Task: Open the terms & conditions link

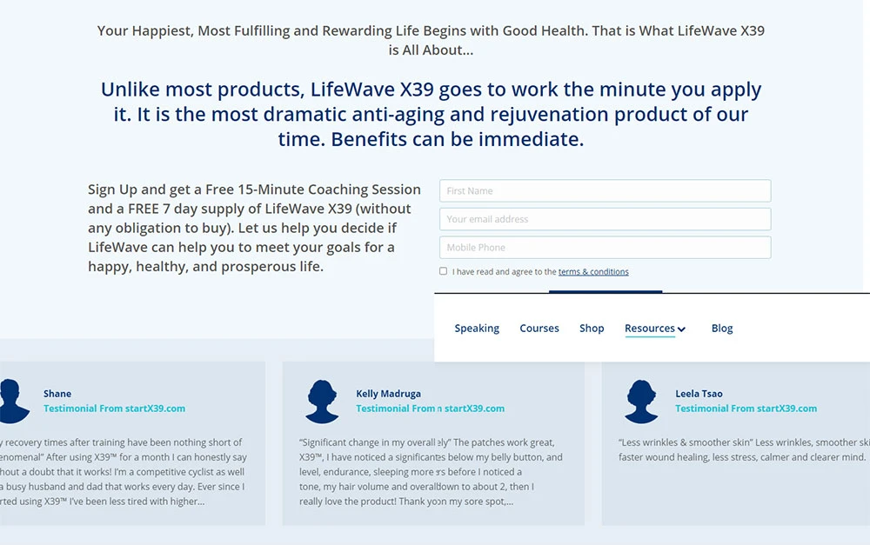Action: click(593, 272)
